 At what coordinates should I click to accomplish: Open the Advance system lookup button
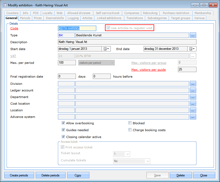(193, 117)
